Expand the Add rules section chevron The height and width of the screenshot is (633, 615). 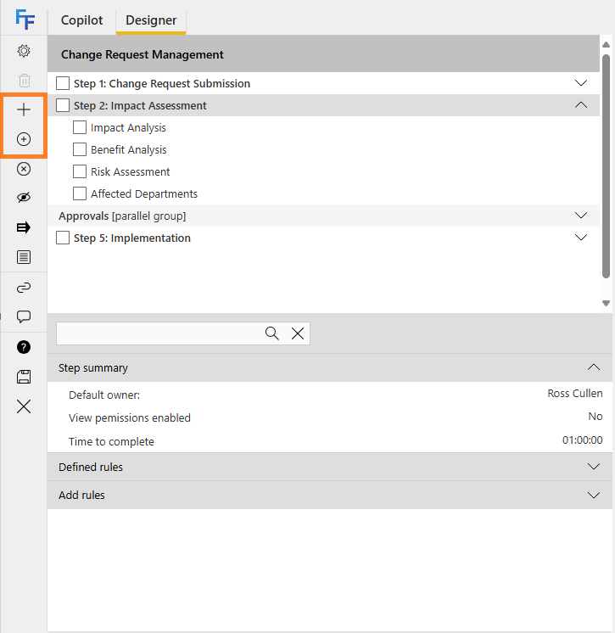pos(594,495)
